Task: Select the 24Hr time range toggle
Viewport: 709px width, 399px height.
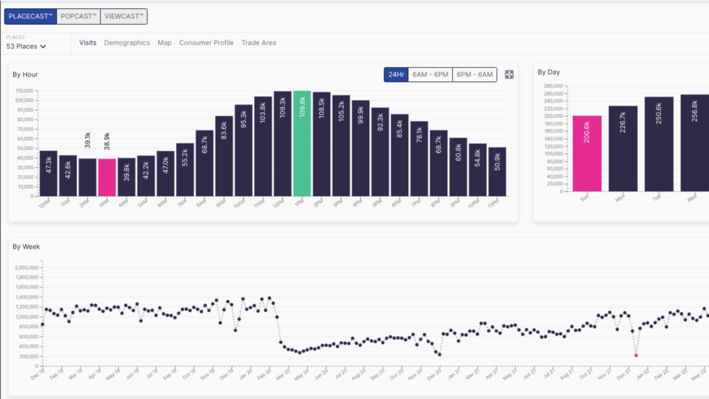Action: pyautogui.click(x=396, y=74)
